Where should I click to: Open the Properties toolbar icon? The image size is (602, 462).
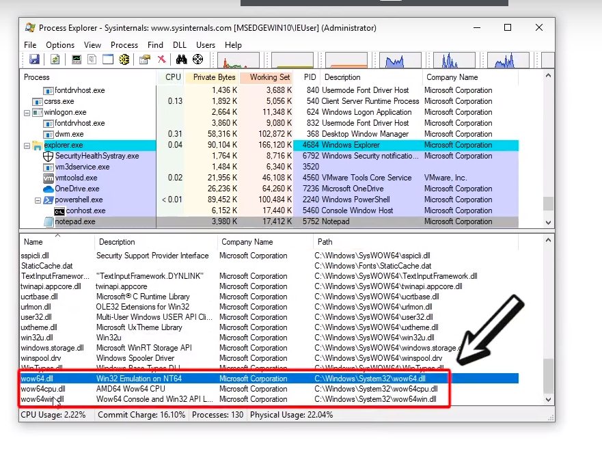(145, 59)
